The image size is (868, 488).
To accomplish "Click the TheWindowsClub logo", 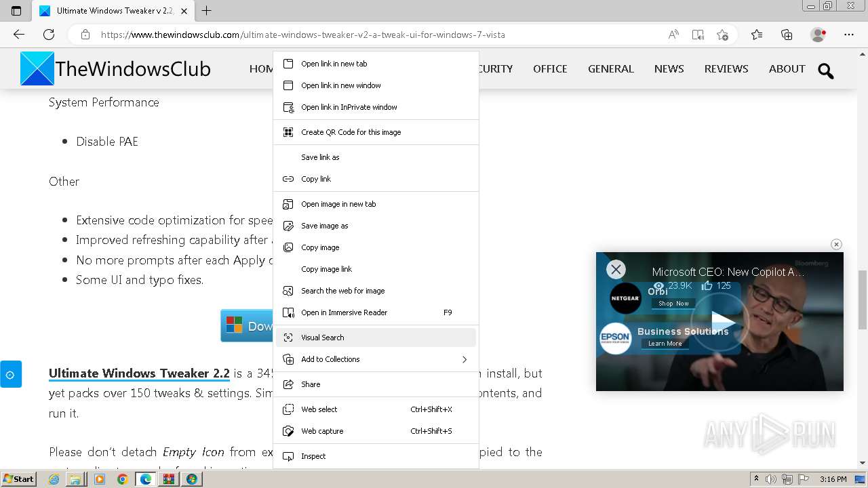I will coord(115,68).
